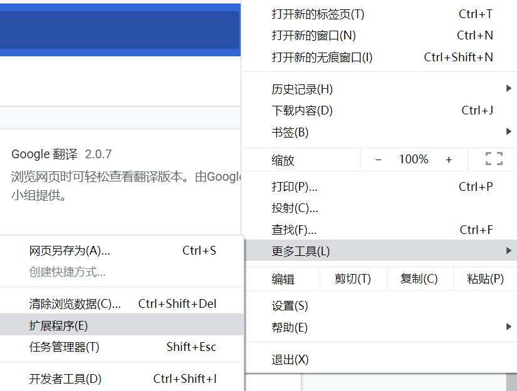
Task: Expand the 历史记录(H) submenu arrow
Action: [508, 89]
